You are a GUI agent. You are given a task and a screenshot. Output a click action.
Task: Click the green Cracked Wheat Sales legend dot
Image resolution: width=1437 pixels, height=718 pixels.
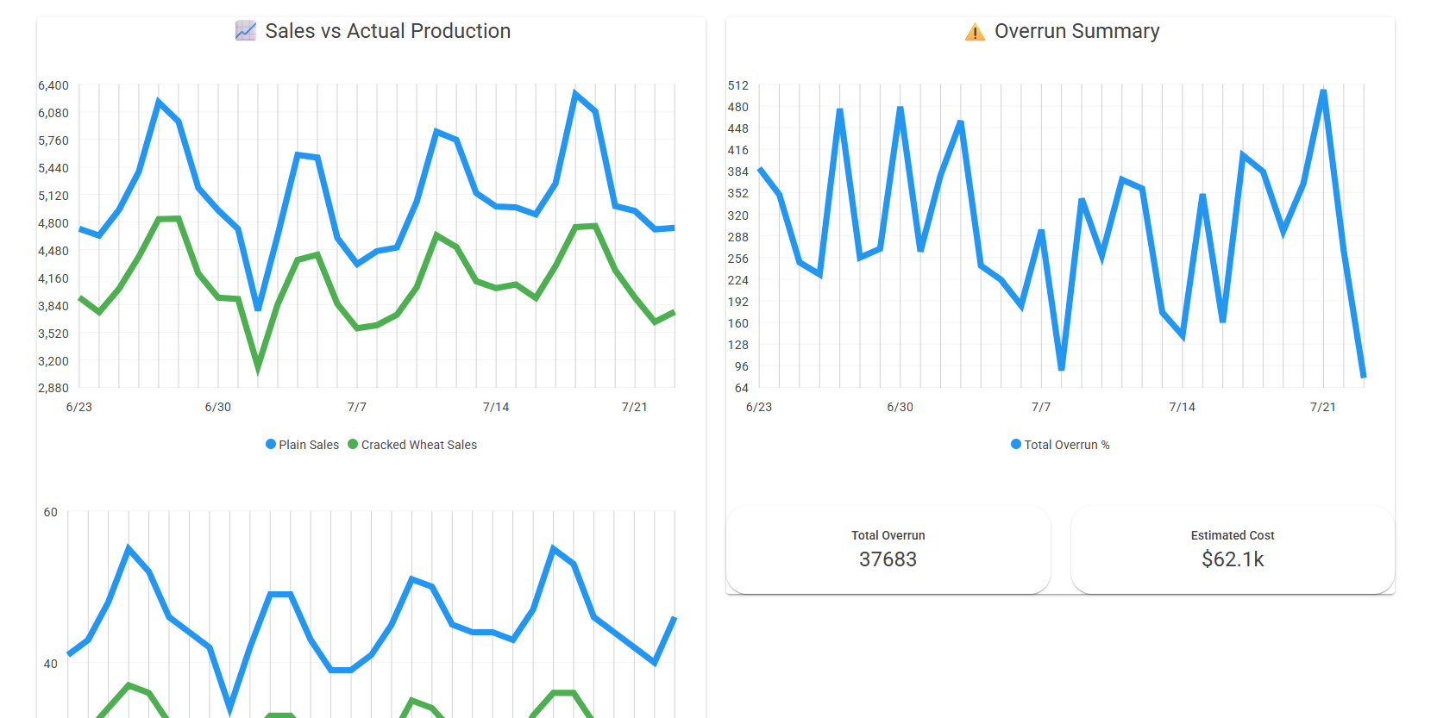click(x=353, y=445)
